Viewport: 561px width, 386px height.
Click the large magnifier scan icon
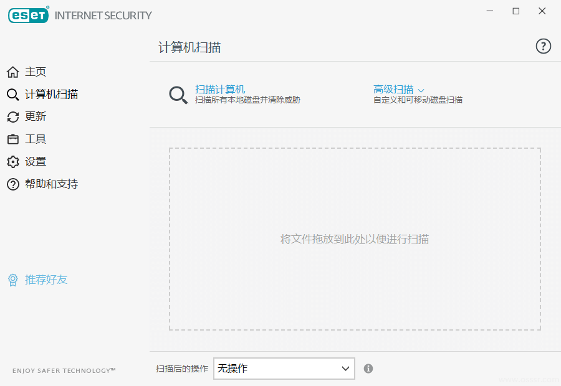point(178,95)
